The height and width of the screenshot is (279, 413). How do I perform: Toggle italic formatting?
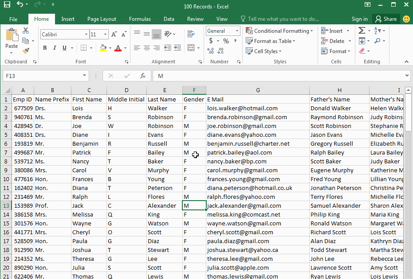pos(54,47)
